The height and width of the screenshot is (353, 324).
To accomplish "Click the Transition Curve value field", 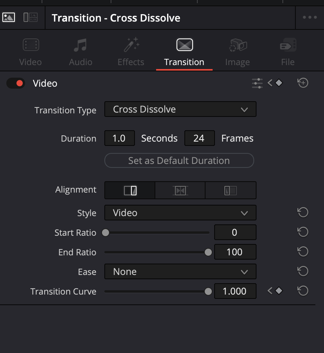I will pos(235,291).
